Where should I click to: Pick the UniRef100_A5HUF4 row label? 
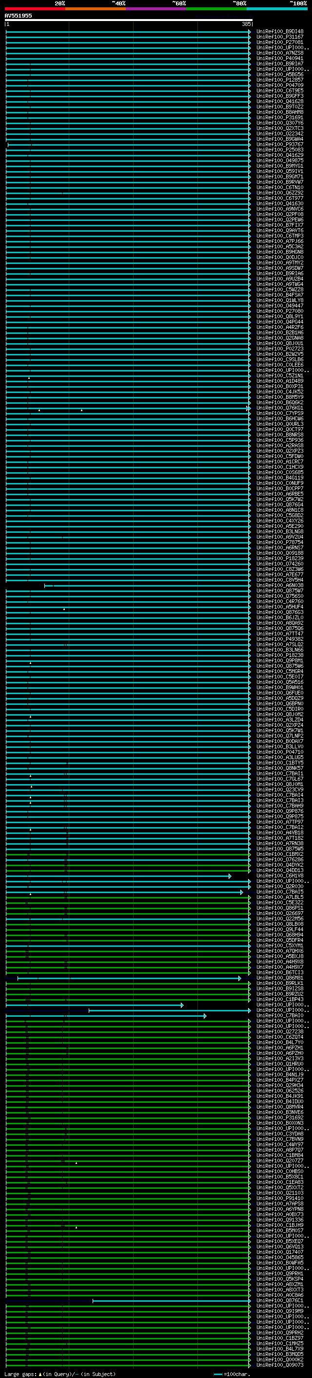coord(280,607)
